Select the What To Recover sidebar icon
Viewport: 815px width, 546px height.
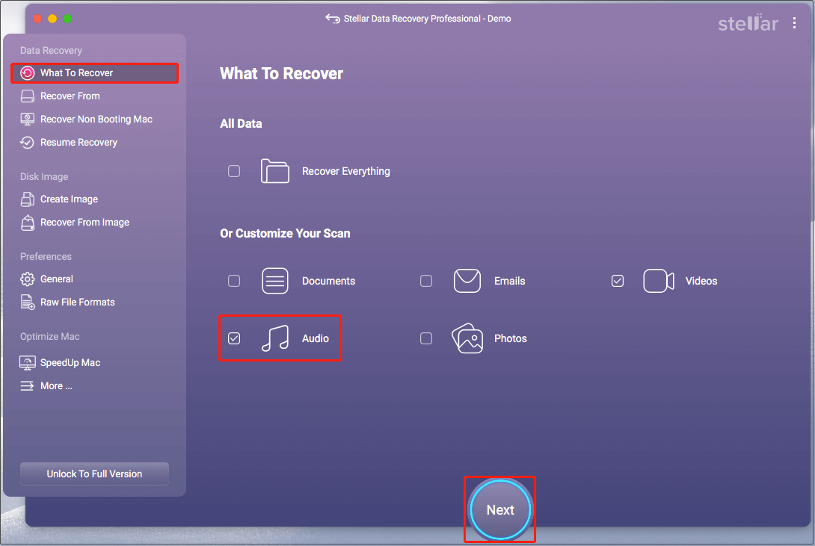(x=26, y=72)
